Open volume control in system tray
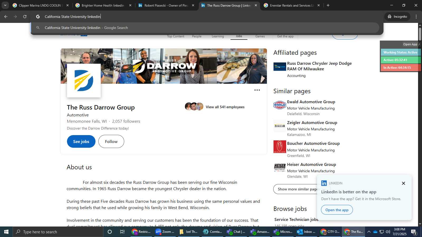The width and height of the screenshot is (422, 237). [x=388, y=232]
